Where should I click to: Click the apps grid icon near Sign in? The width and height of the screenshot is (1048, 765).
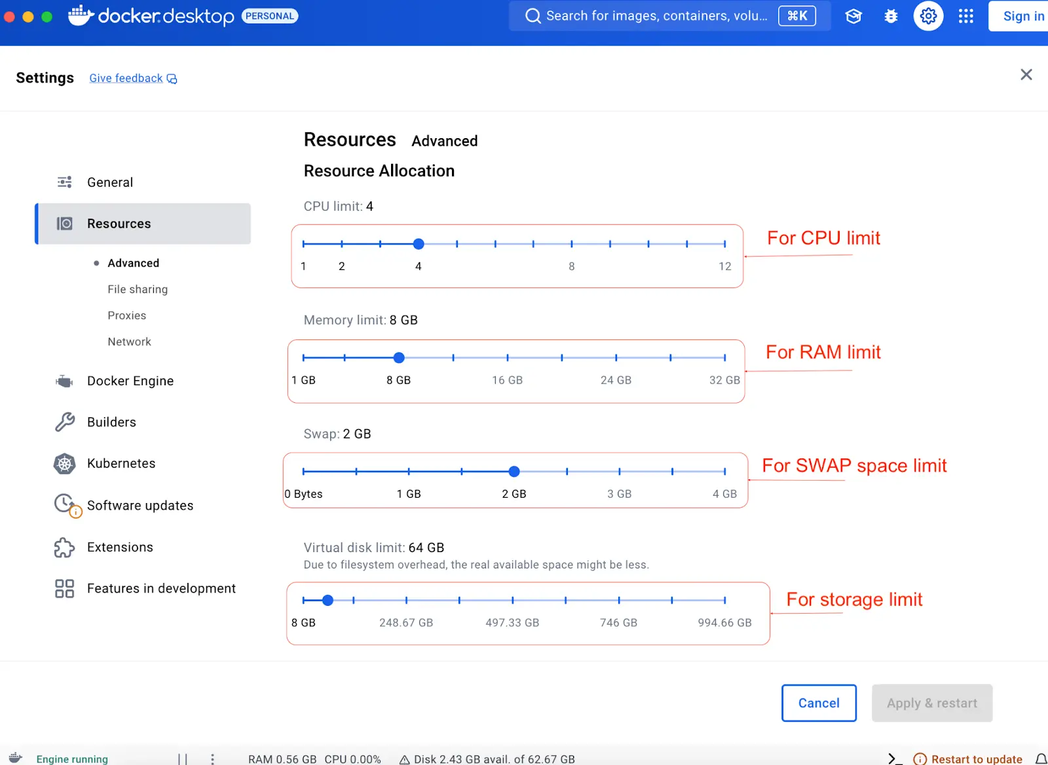tap(965, 16)
